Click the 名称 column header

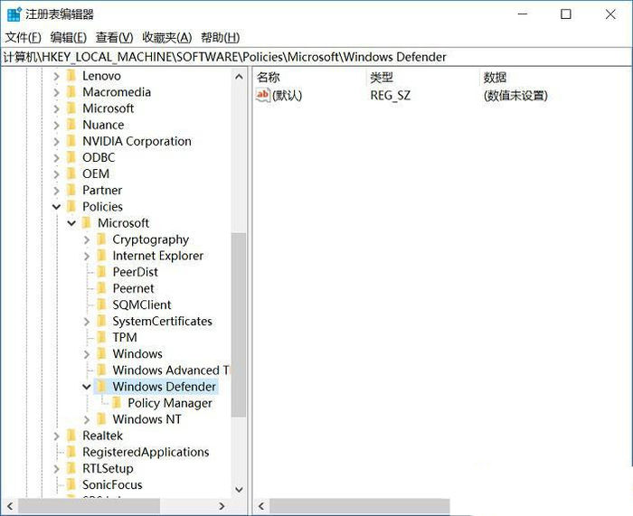(x=269, y=77)
